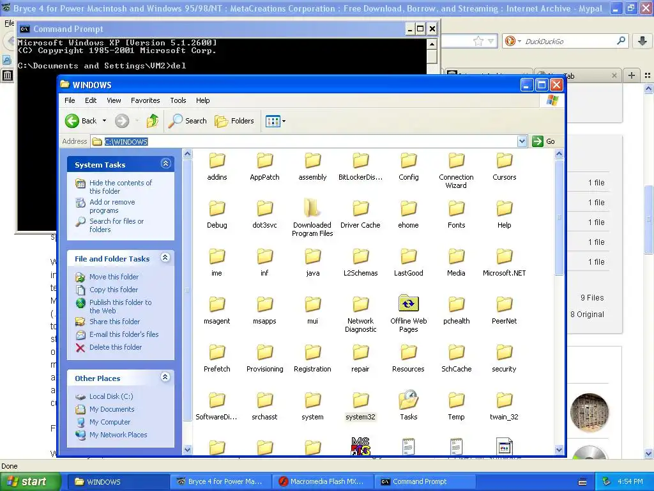Select the java folder
654x491 pixels.
point(312,262)
